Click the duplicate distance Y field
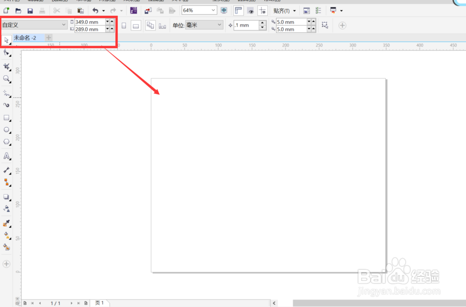Image resolution: width=466 pixels, height=307 pixels. point(291,29)
